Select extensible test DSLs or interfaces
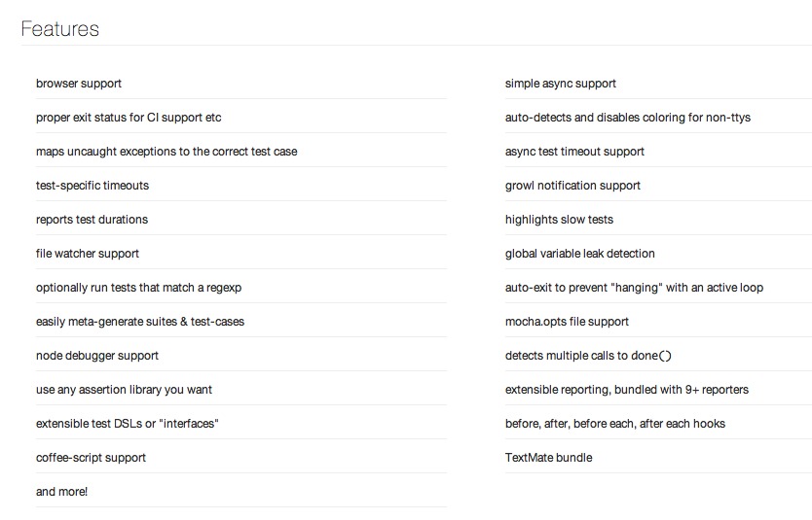Image resolution: width=812 pixels, height=520 pixels. click(128, 424)
